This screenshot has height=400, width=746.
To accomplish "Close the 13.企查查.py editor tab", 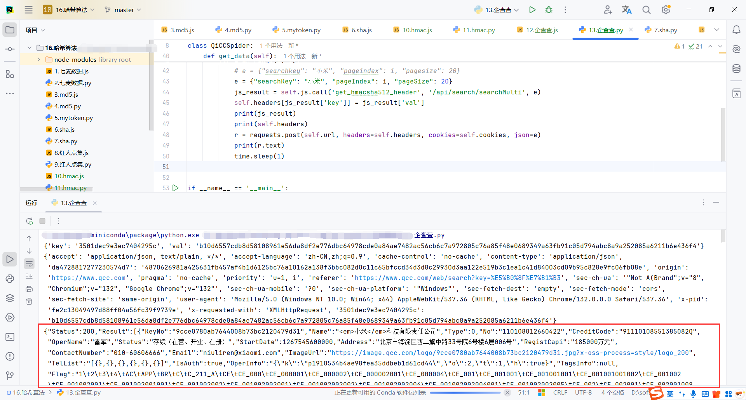I will pyautogui.click(x=631, y=30).
